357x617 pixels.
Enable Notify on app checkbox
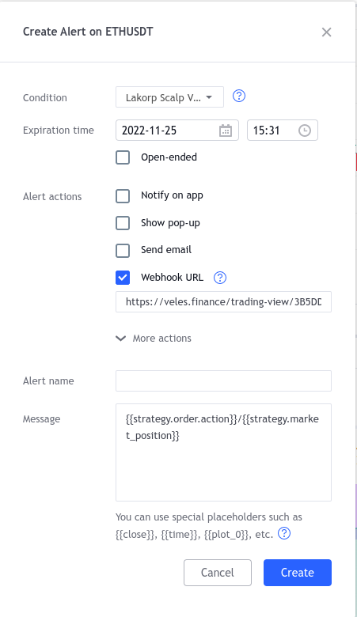coord(123,195)
